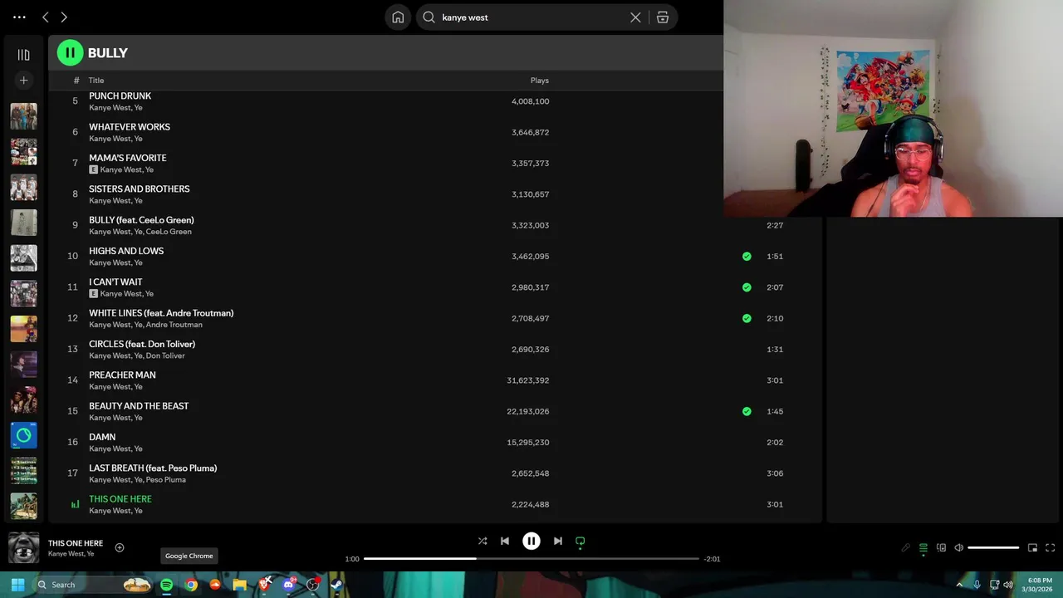Select SISTERS AND BROTHERS track

click(x=139, y=189)
